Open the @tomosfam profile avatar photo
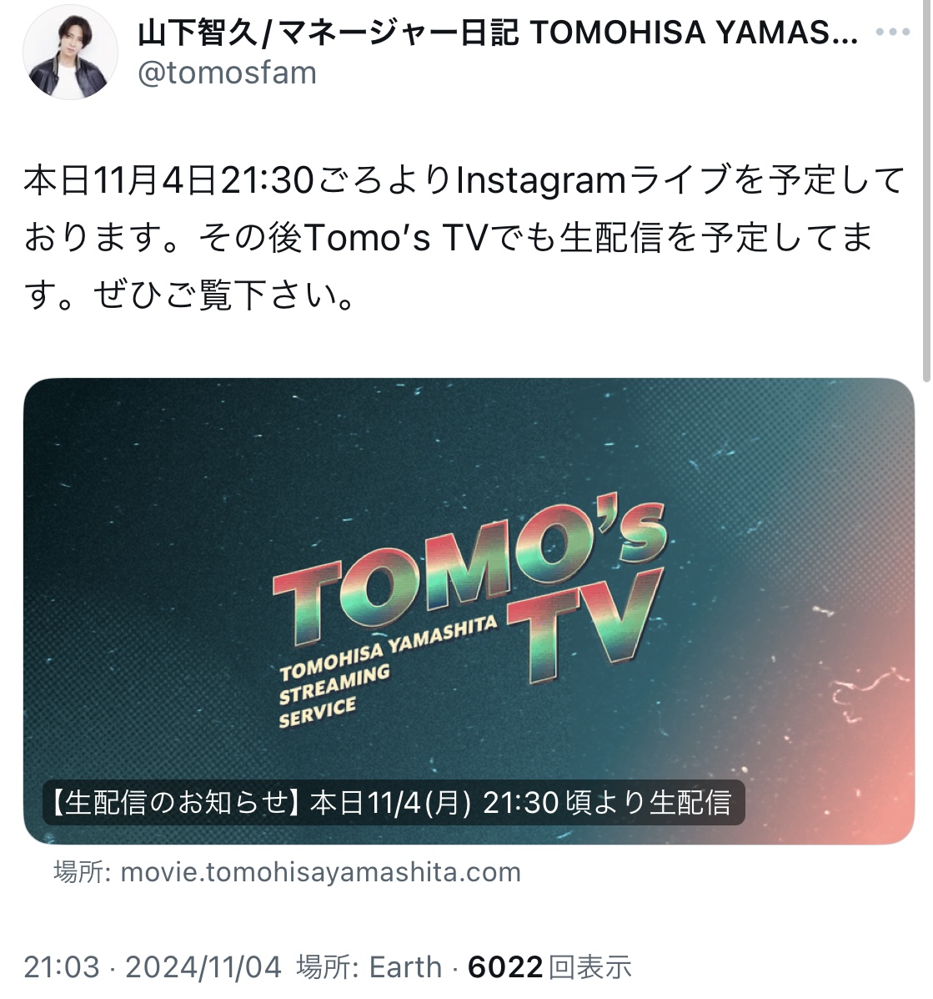 (70, 53)
